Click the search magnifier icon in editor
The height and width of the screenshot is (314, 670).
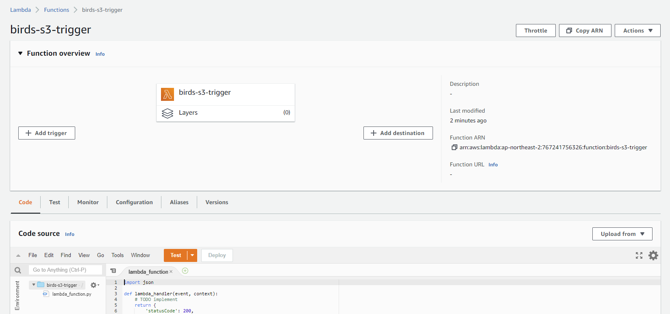pyautogui.click(x=18, y=270)
